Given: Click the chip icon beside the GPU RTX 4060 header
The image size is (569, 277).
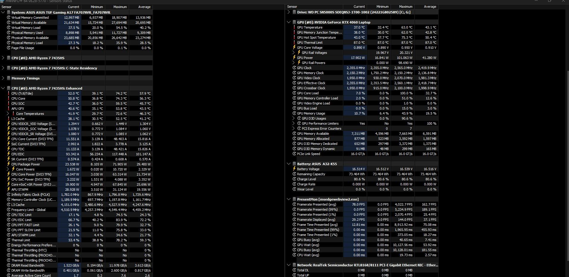Looking at the screenshot, I should pyautogui.click(x=294, y=22).
